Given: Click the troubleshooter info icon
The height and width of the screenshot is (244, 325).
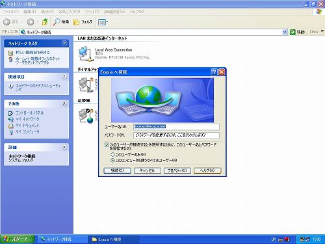Looking at the screenshot, I should [x=10, y=87].
